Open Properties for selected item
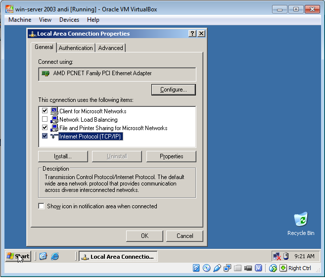The height and width of the screenshot is (278, 325). 171,156
